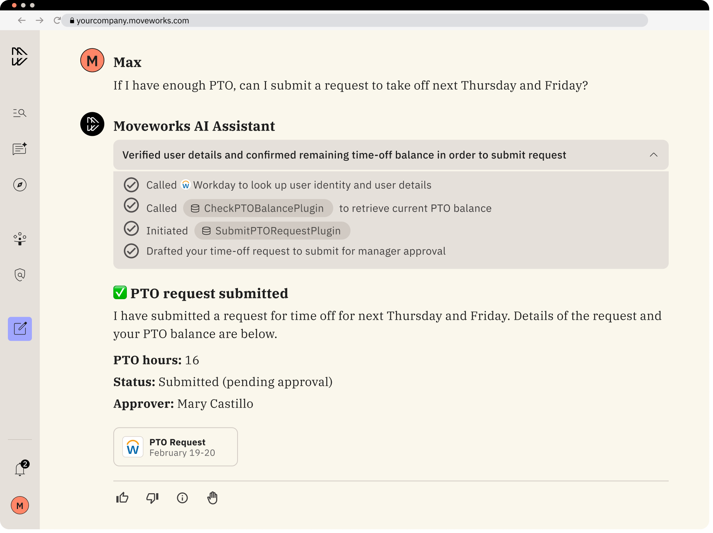The image size is (713, 533).
Task: Click the check icon beside the Drafted step
Action: click(x=131, y=251)
